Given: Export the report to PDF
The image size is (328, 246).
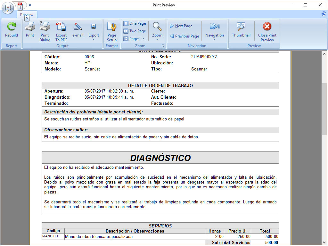Looking at the screenshot, I should pos(61,32).
